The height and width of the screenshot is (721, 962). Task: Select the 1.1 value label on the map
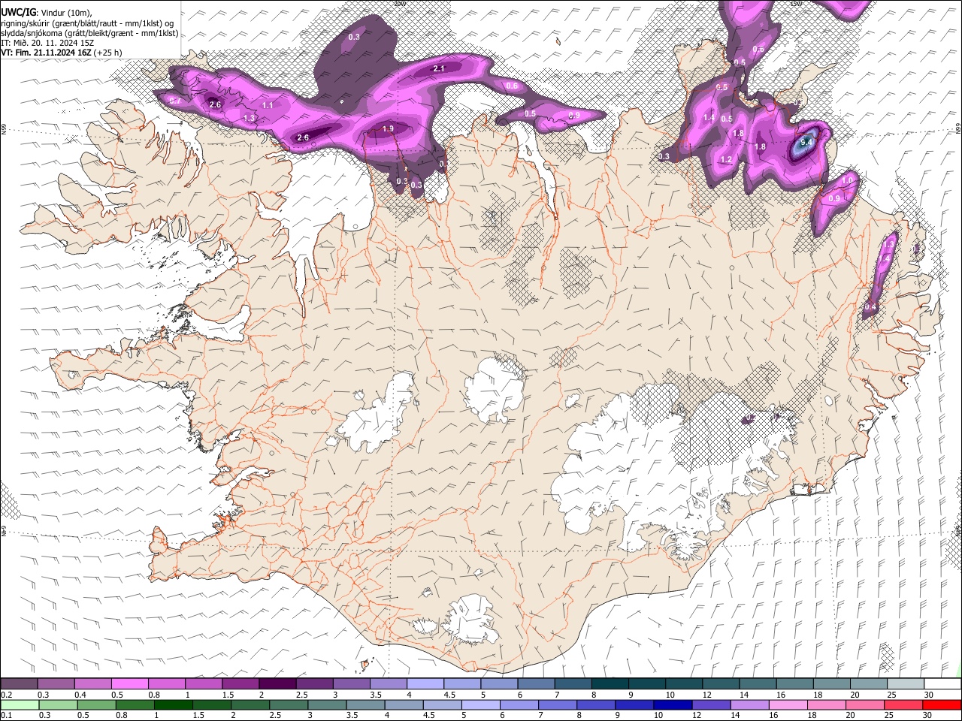[268, 106]
